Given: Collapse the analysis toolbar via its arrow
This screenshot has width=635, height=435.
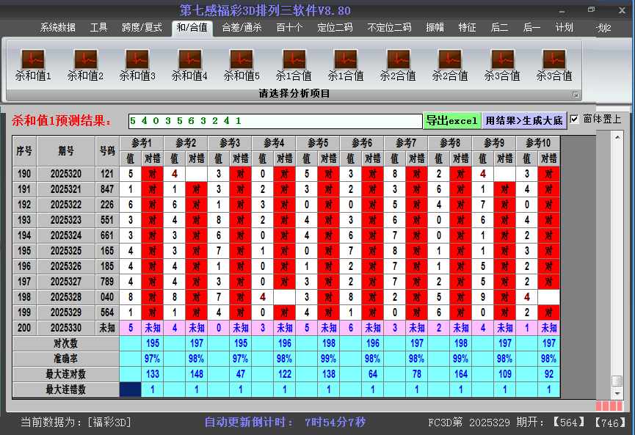Looking at the screenshot, I should point(576,94).
